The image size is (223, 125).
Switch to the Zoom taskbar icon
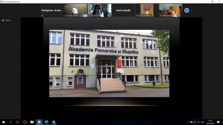point(39,122)
